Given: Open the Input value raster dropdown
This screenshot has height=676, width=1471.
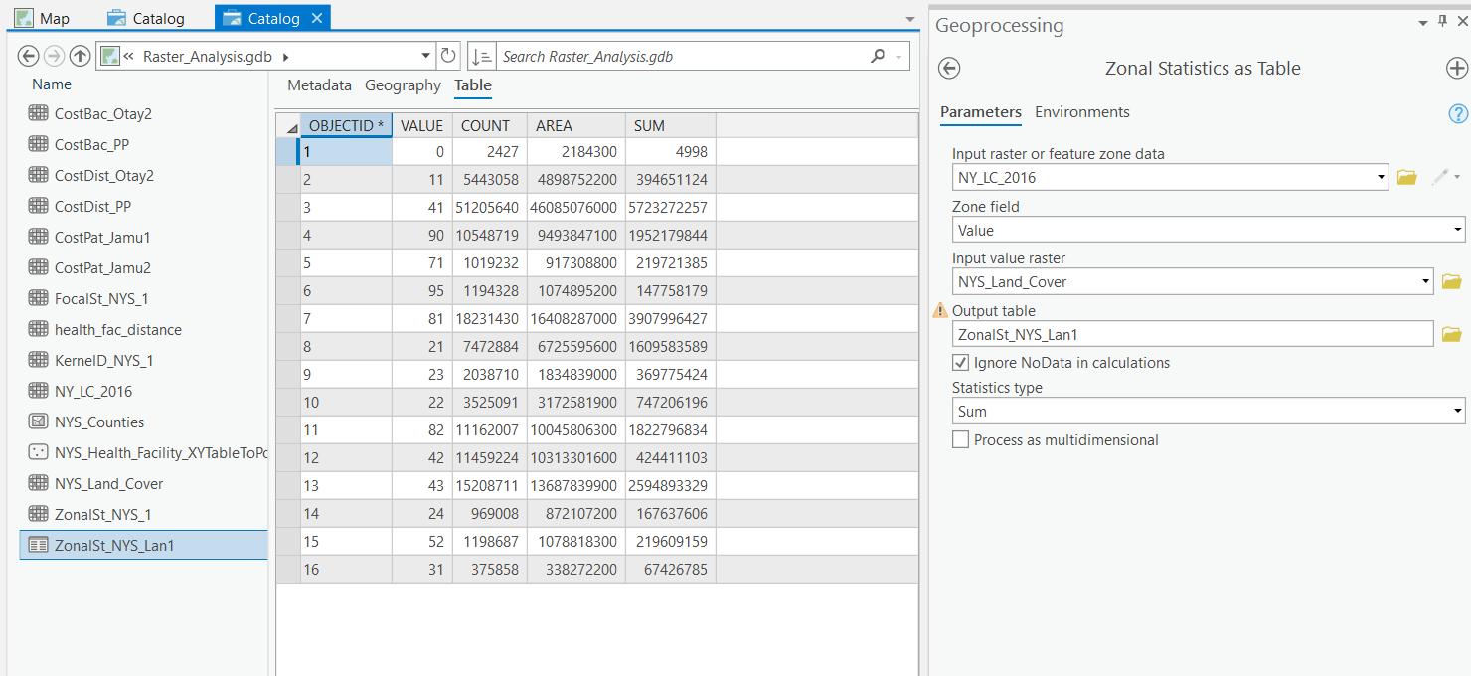Looking at the screenshot, I should point(1192,282).
